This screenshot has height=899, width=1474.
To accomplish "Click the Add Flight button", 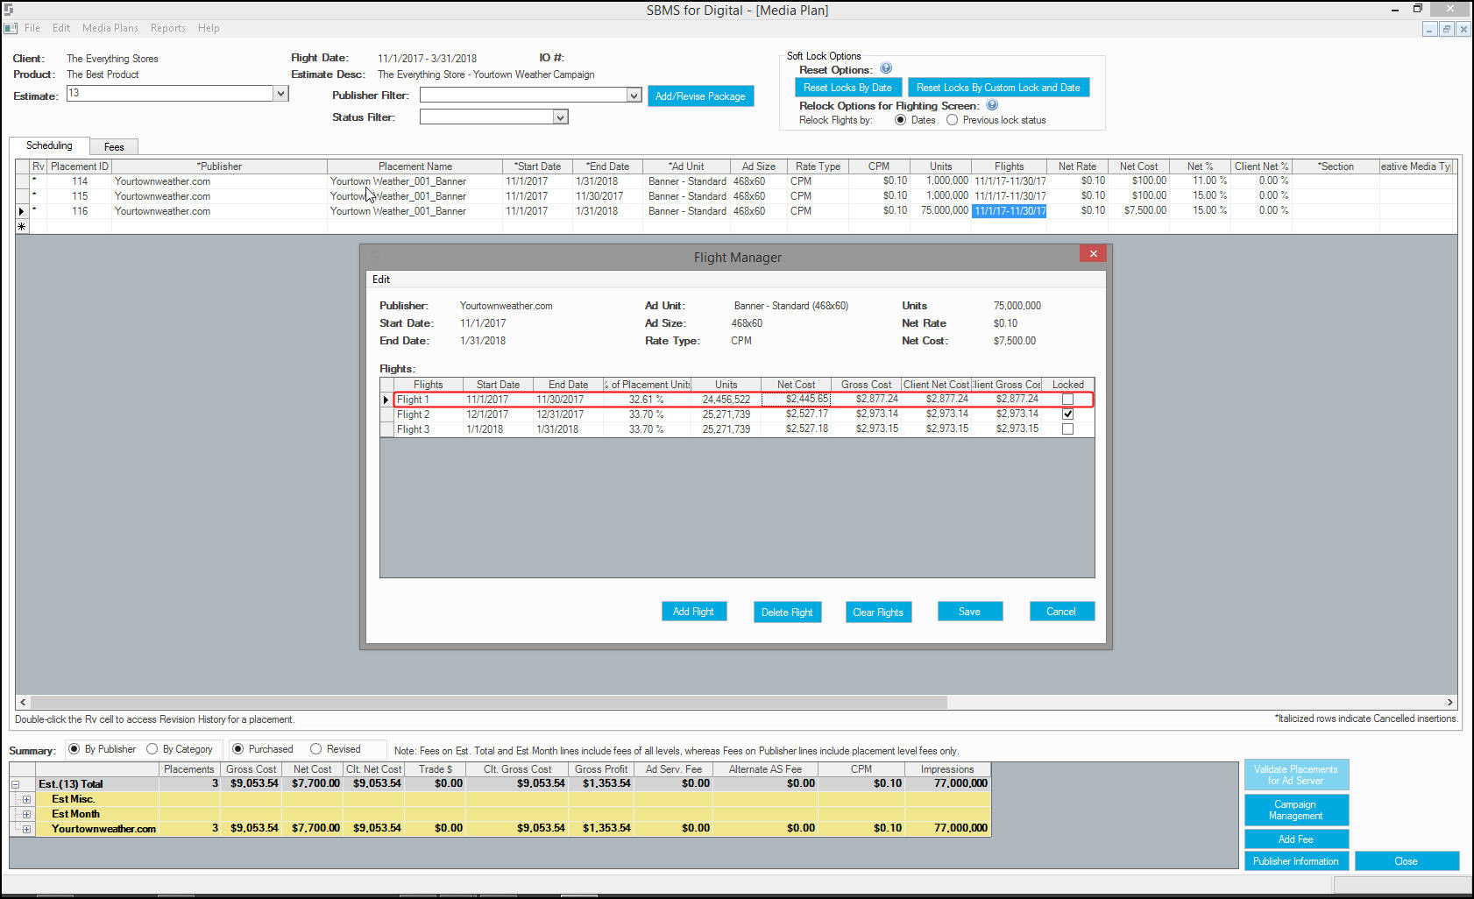I will pos(693,612).
